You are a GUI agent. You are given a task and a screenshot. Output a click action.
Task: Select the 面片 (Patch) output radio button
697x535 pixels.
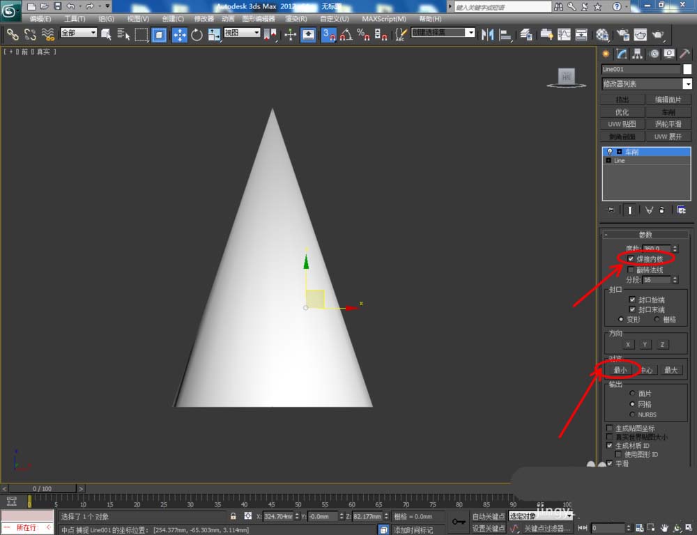[x=631, y=394]
